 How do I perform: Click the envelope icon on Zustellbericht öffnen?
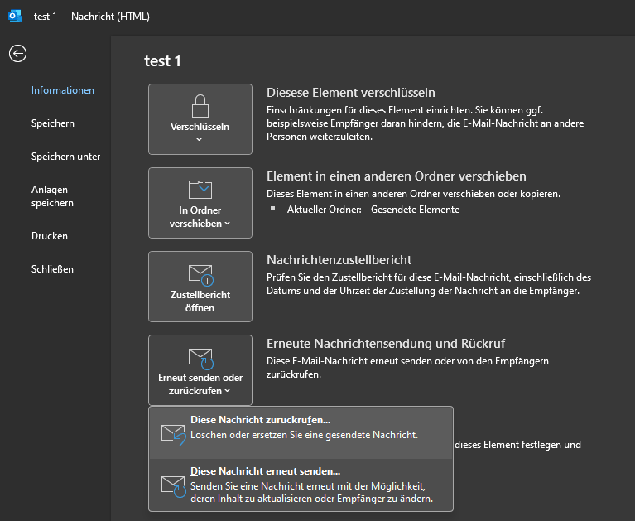point(201,275)
